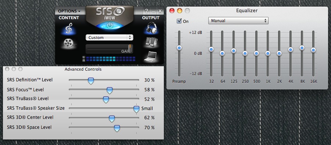Choose the desktop speakers output icon
The width and height of the screenshot is (331, 145).
[x=151, y=42]
